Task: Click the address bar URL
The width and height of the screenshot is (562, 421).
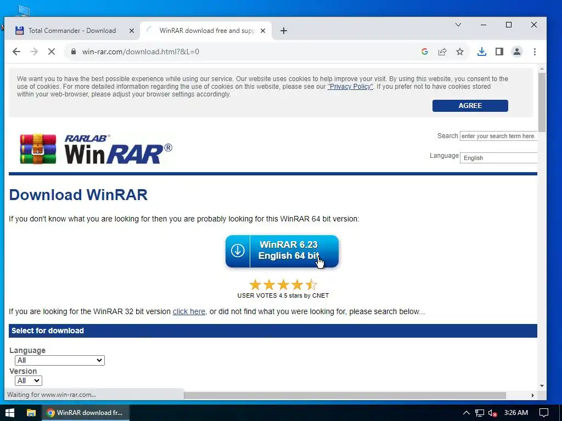Action: pyautogui.click(x=140, y=52)
